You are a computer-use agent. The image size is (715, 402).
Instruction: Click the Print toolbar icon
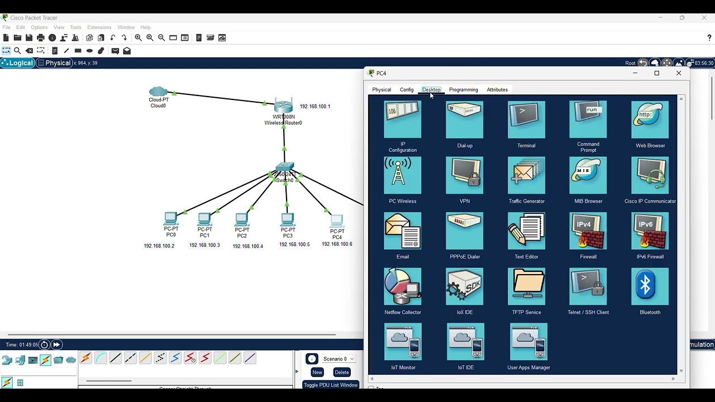click(x=41, y=37)
